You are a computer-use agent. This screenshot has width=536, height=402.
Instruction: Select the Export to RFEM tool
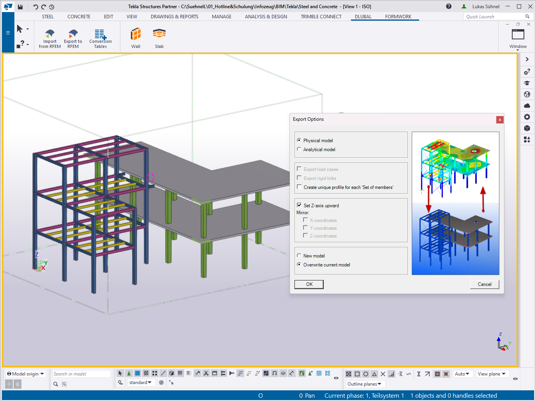(73, 37)
